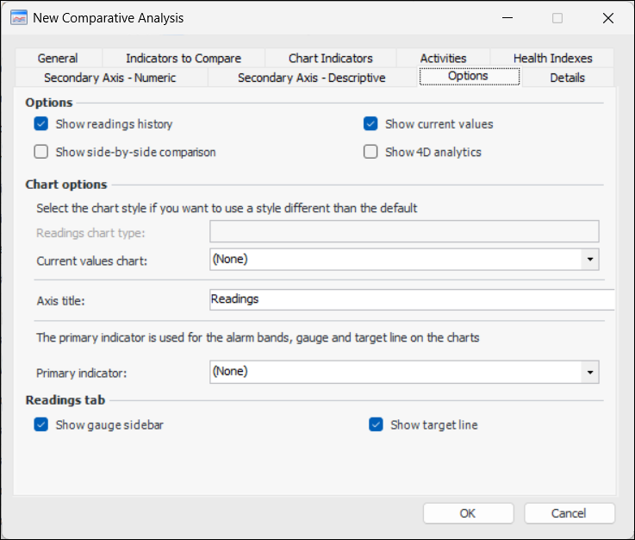635x540 pixels.
Task: Close the New Comparative Analysis dialog
Action: pos(608,17)
